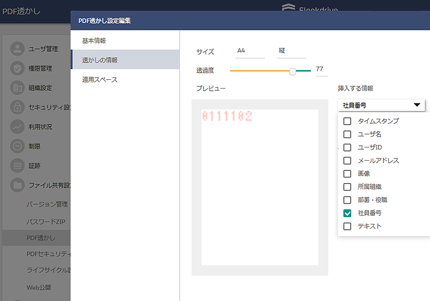
Task: Check the テキスト checkbox
Action: pos(347,226)
